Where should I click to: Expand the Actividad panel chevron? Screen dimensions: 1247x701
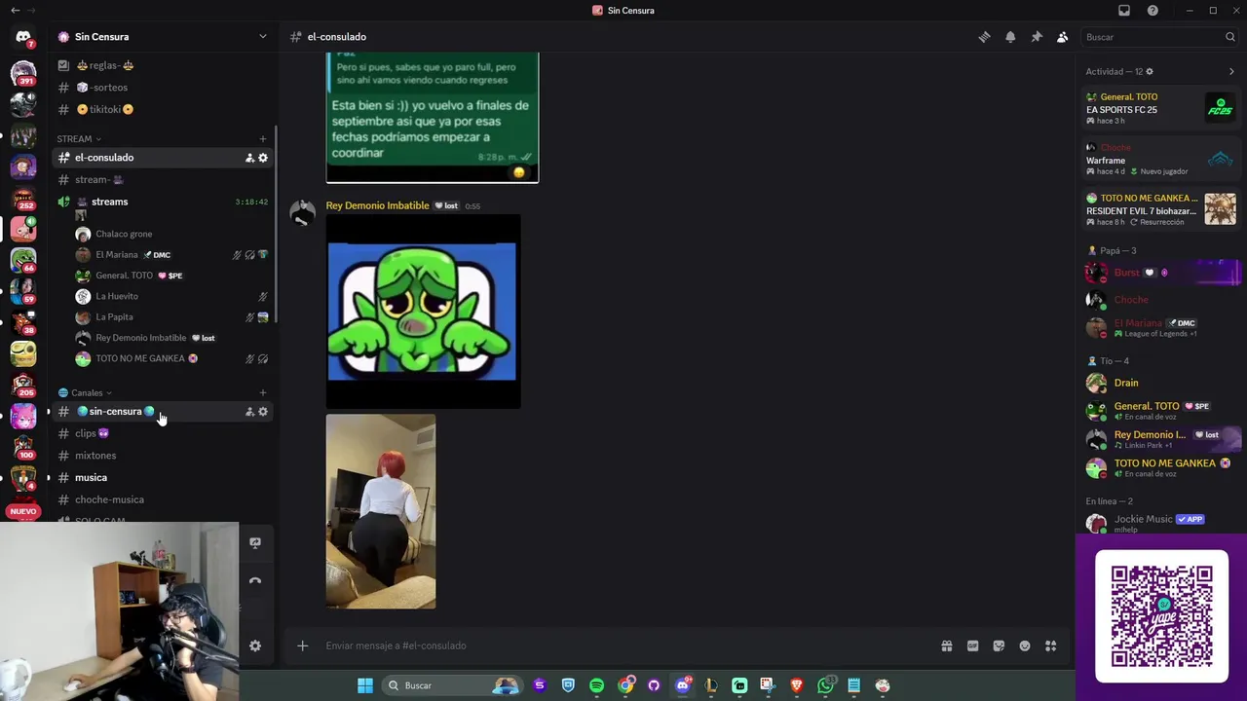coord(1231,72)
